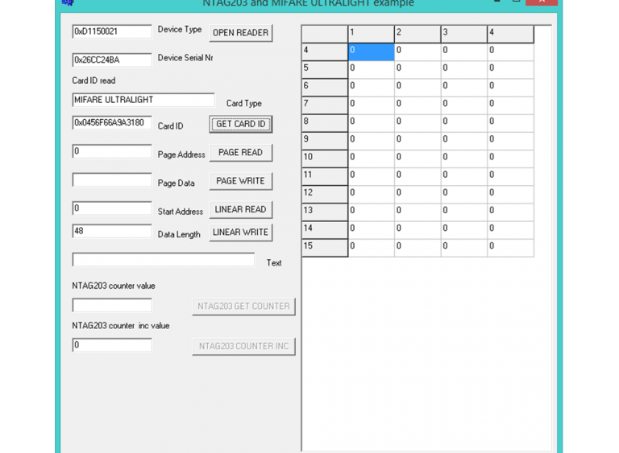
Task: Click the empty Page Data field
Action: (112, 179)
